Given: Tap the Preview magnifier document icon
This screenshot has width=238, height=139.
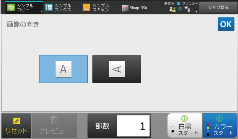Looking at the screenshot, I should coord(55,120).
